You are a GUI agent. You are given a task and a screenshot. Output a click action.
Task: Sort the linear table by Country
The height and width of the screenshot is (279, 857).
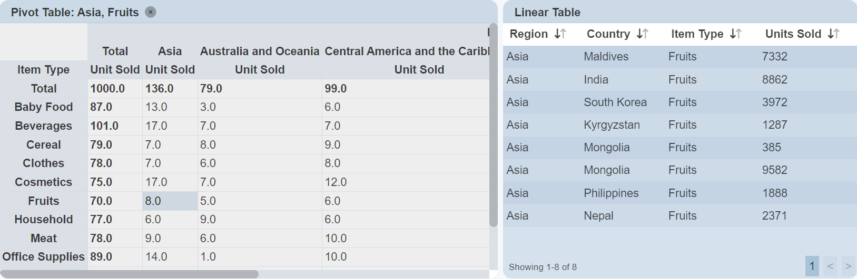(x=642, y=34)
